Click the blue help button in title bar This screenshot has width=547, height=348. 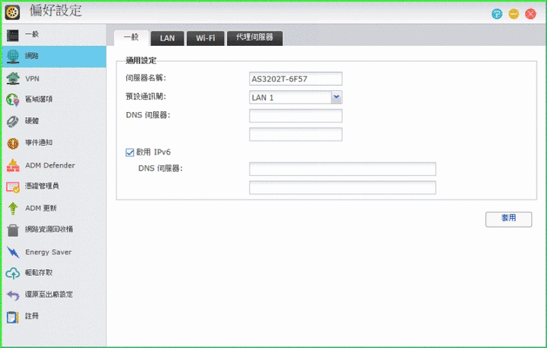497,14
